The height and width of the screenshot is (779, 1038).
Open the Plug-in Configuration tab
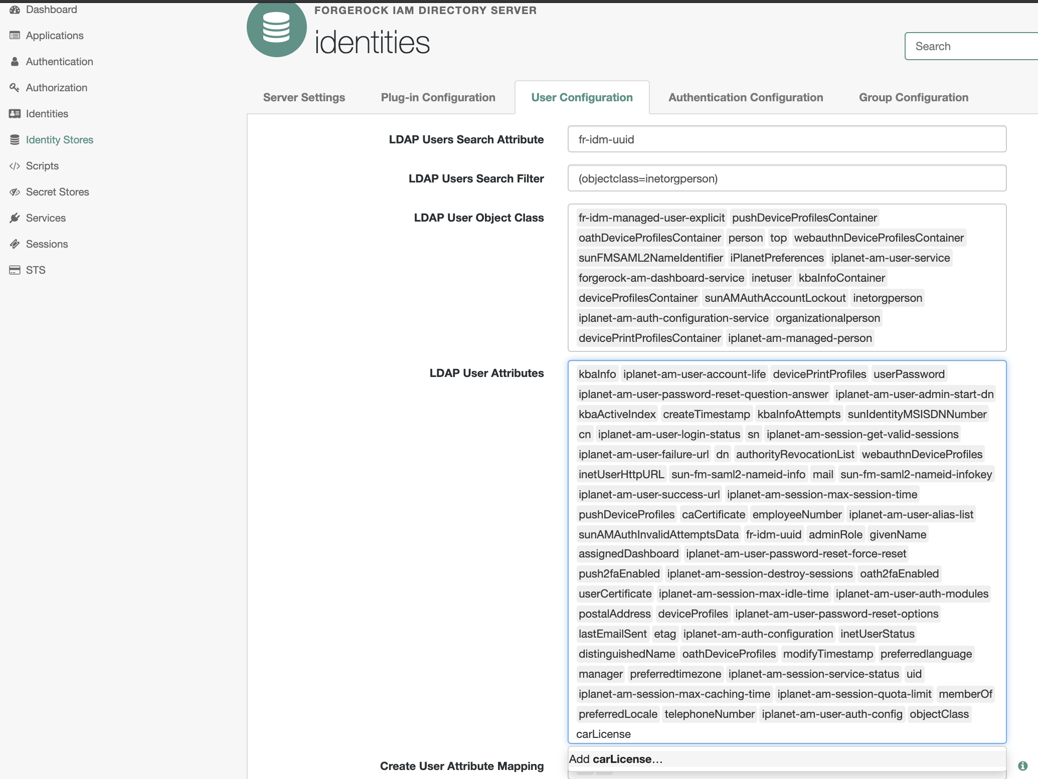point(438,97)
